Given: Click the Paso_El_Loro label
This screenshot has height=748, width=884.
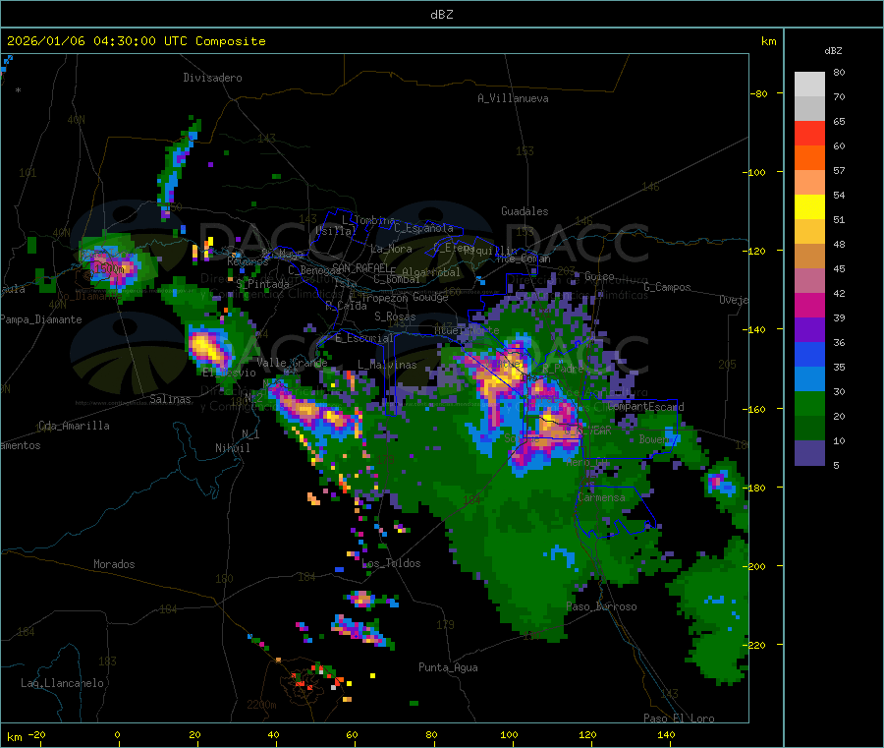Looking at the screenshot, I should coord(679,719).
